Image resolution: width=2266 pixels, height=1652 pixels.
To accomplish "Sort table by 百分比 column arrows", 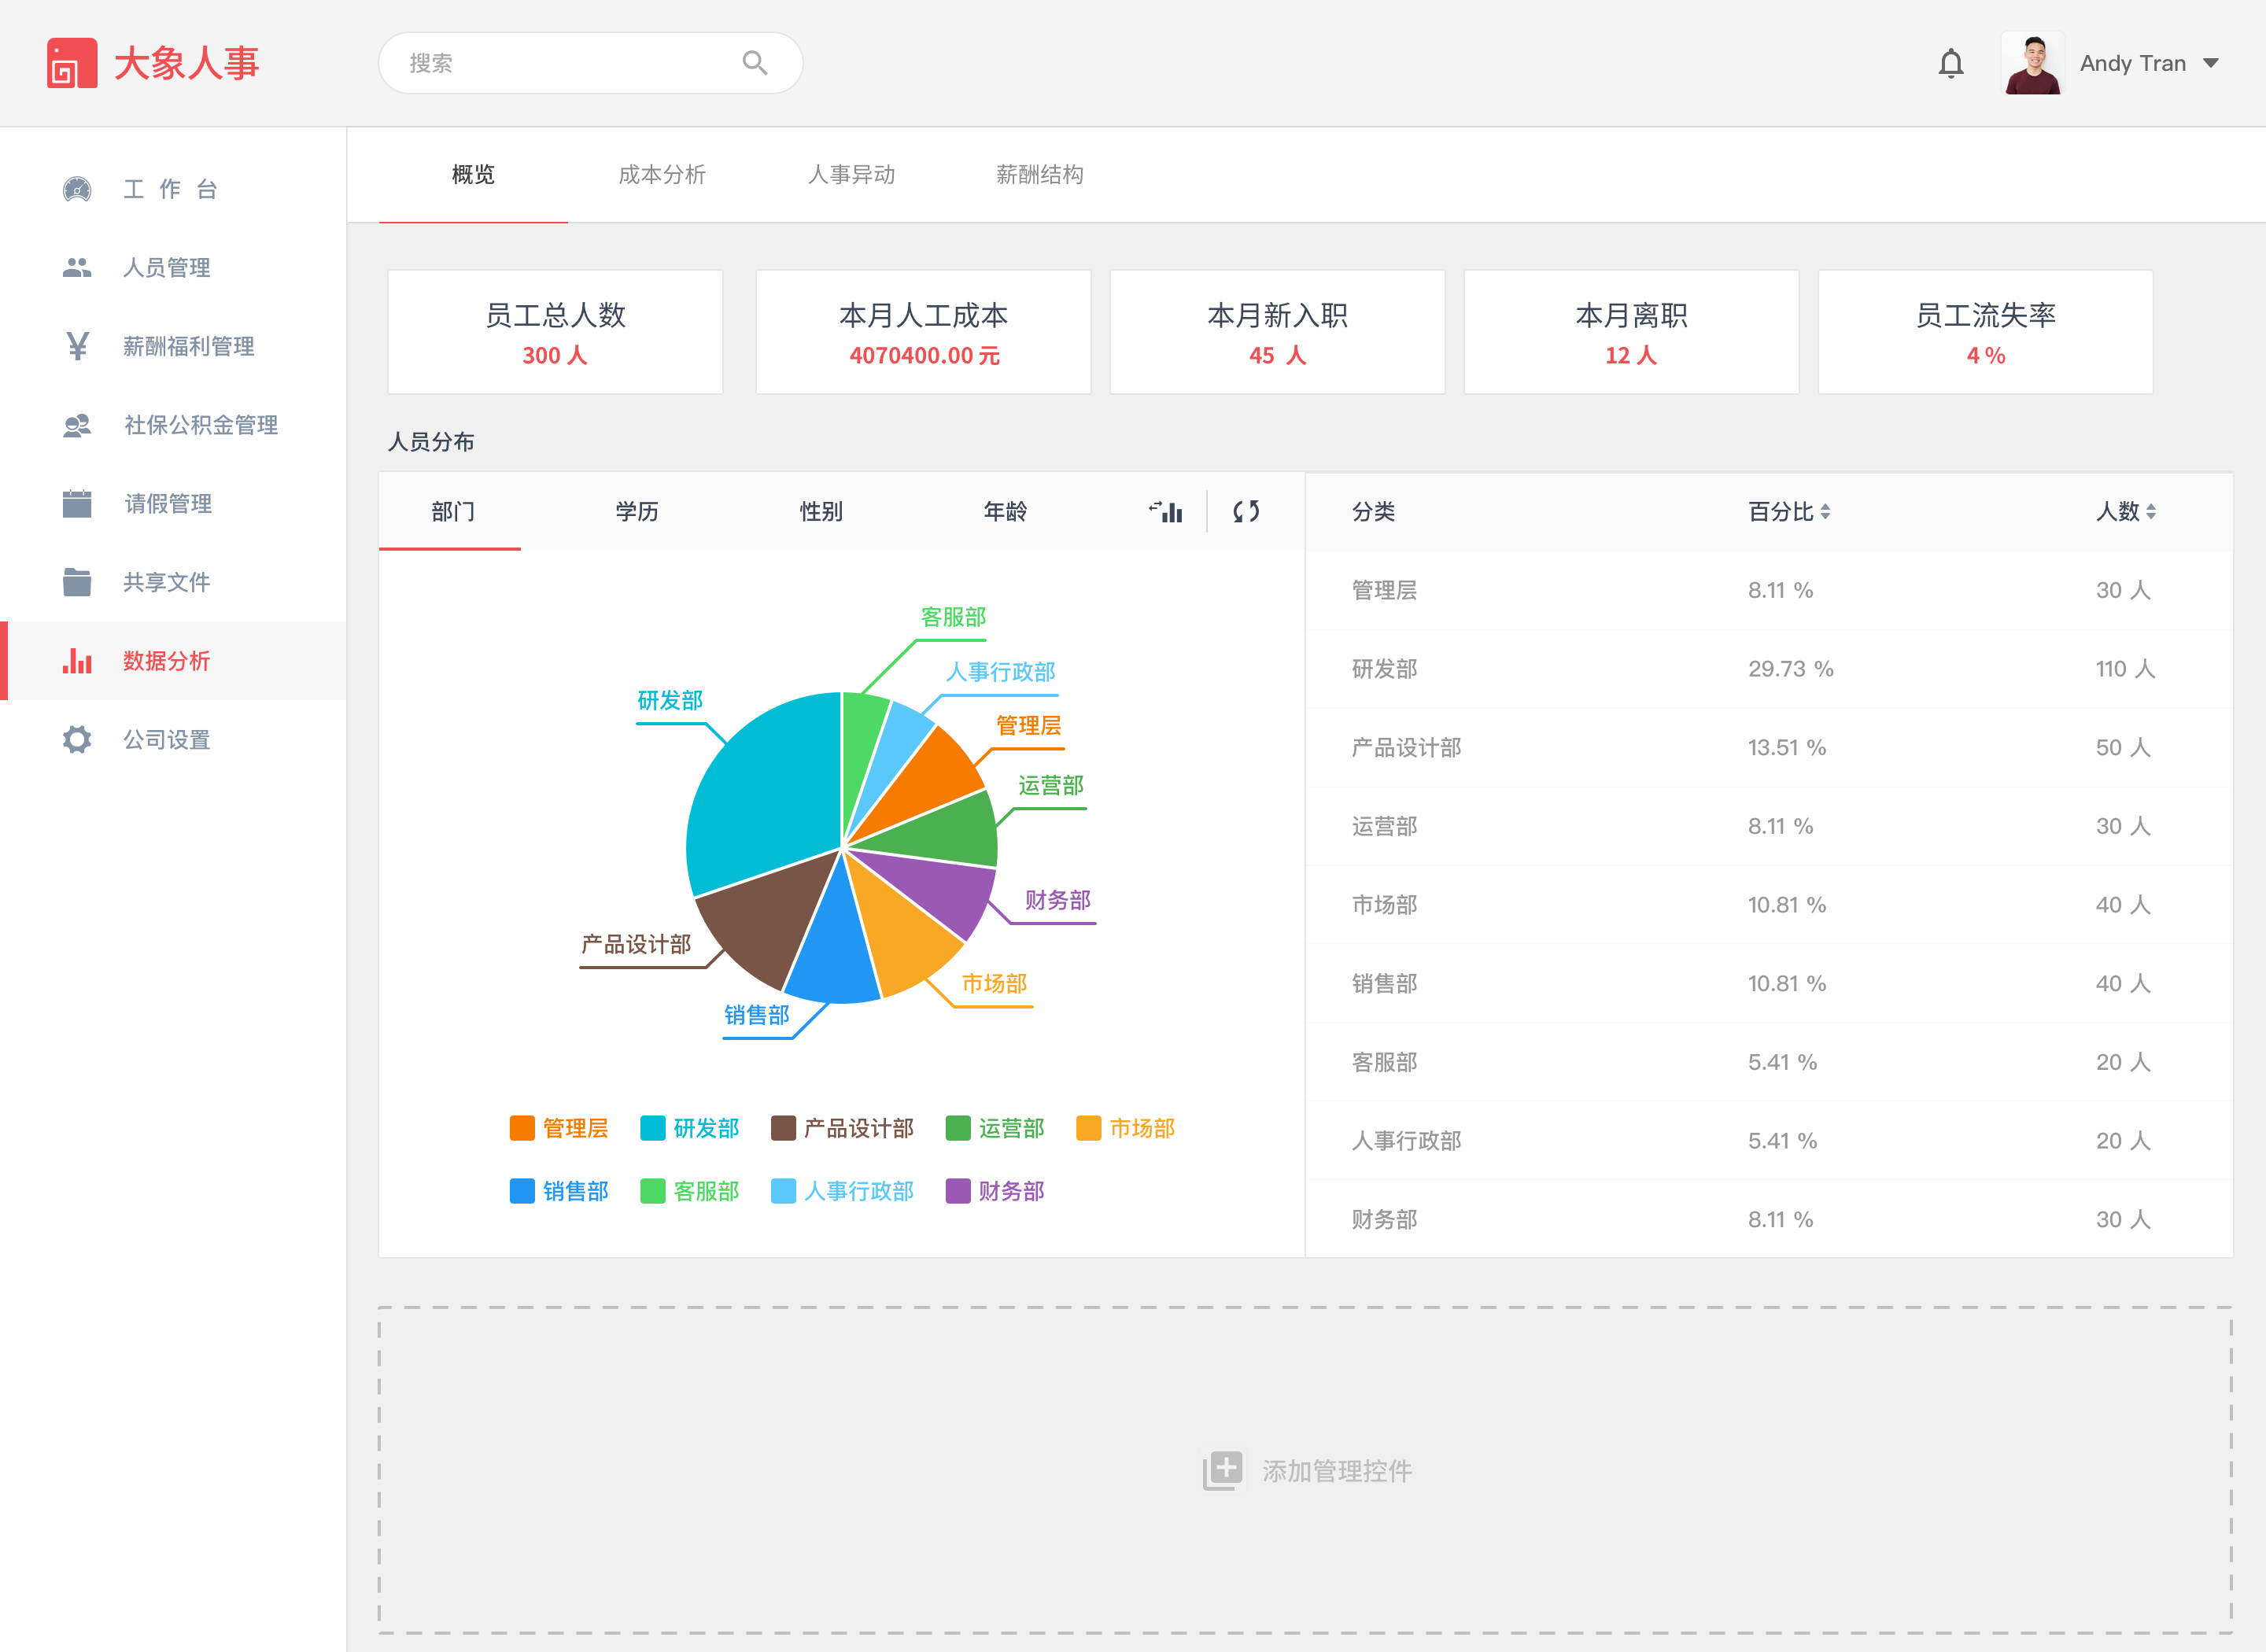I will [1825, 512].
